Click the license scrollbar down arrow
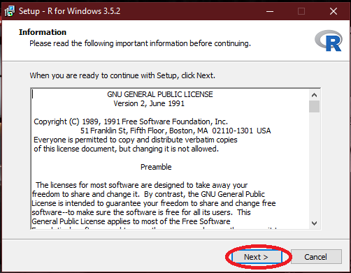 point(314,223)
